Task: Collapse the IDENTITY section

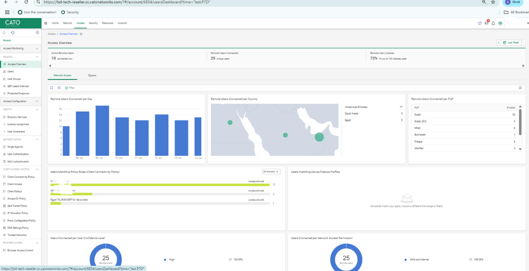Action: (37, 110)
